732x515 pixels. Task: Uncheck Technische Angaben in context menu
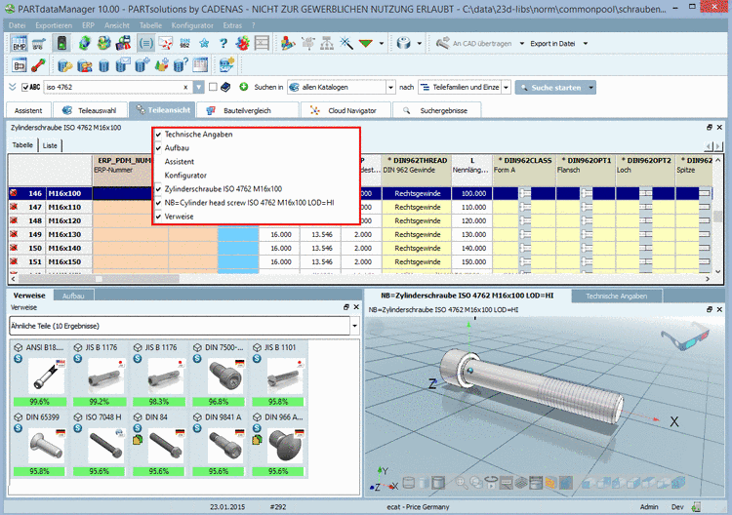tap(198, 134)
